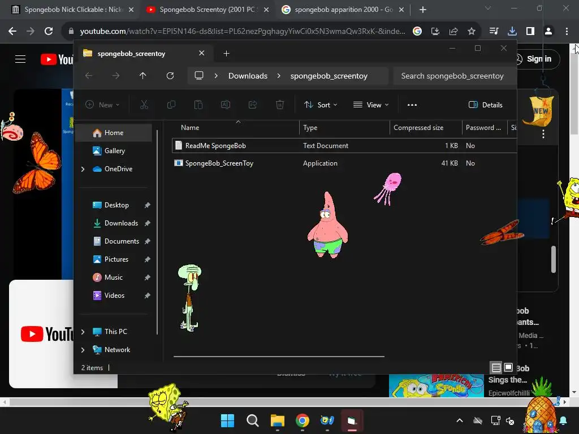Expand breadcrumb chevron before Downloads
The height and width of the screenshot is (434, 579).
click(x=216, y=76)
